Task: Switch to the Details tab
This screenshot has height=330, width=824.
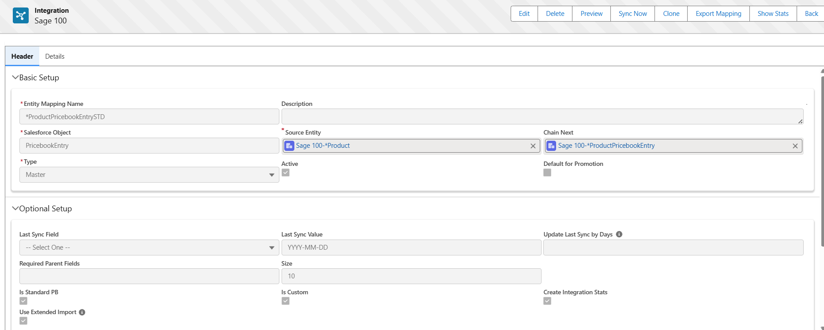Action: coord(55,56)
